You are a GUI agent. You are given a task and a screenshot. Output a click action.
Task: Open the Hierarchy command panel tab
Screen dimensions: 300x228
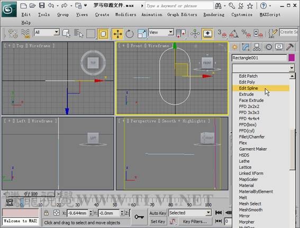[257, 47]
